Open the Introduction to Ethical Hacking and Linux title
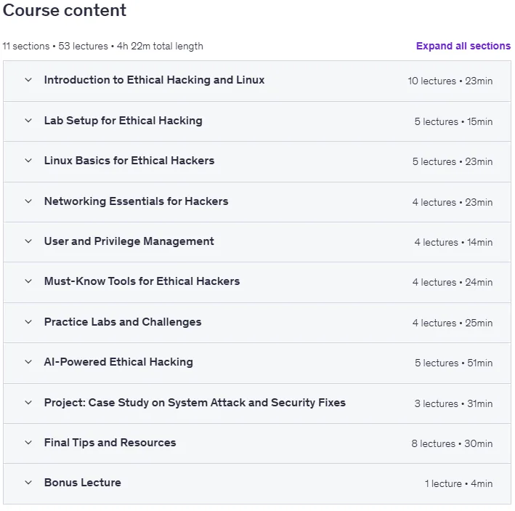Screen dimensions: 515x511 tap(155, 80)
